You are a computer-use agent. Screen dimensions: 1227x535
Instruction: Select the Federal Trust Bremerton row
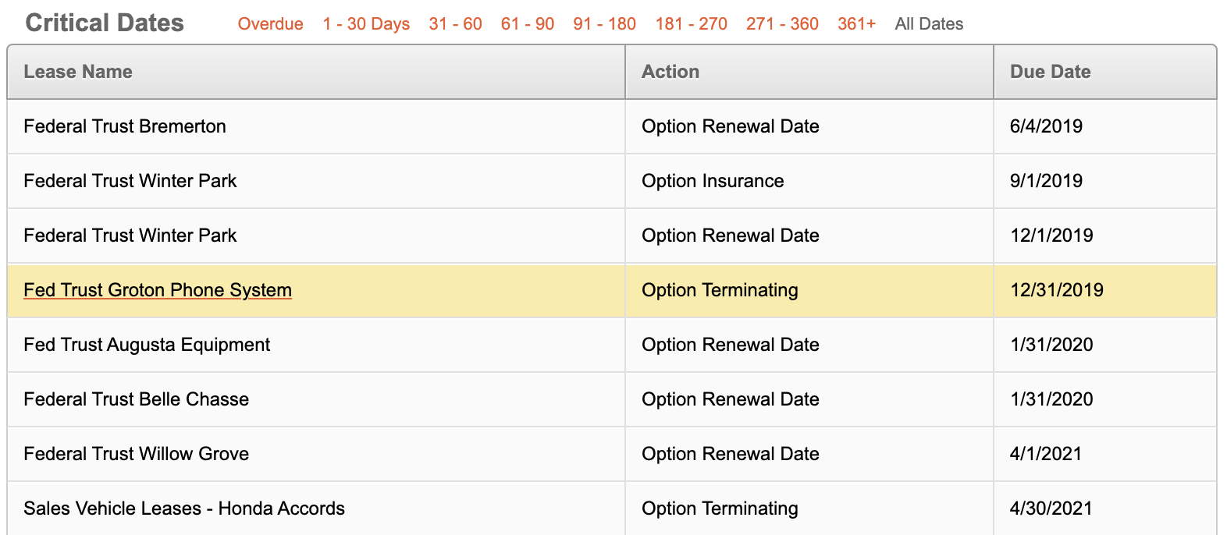coord(612,126)
